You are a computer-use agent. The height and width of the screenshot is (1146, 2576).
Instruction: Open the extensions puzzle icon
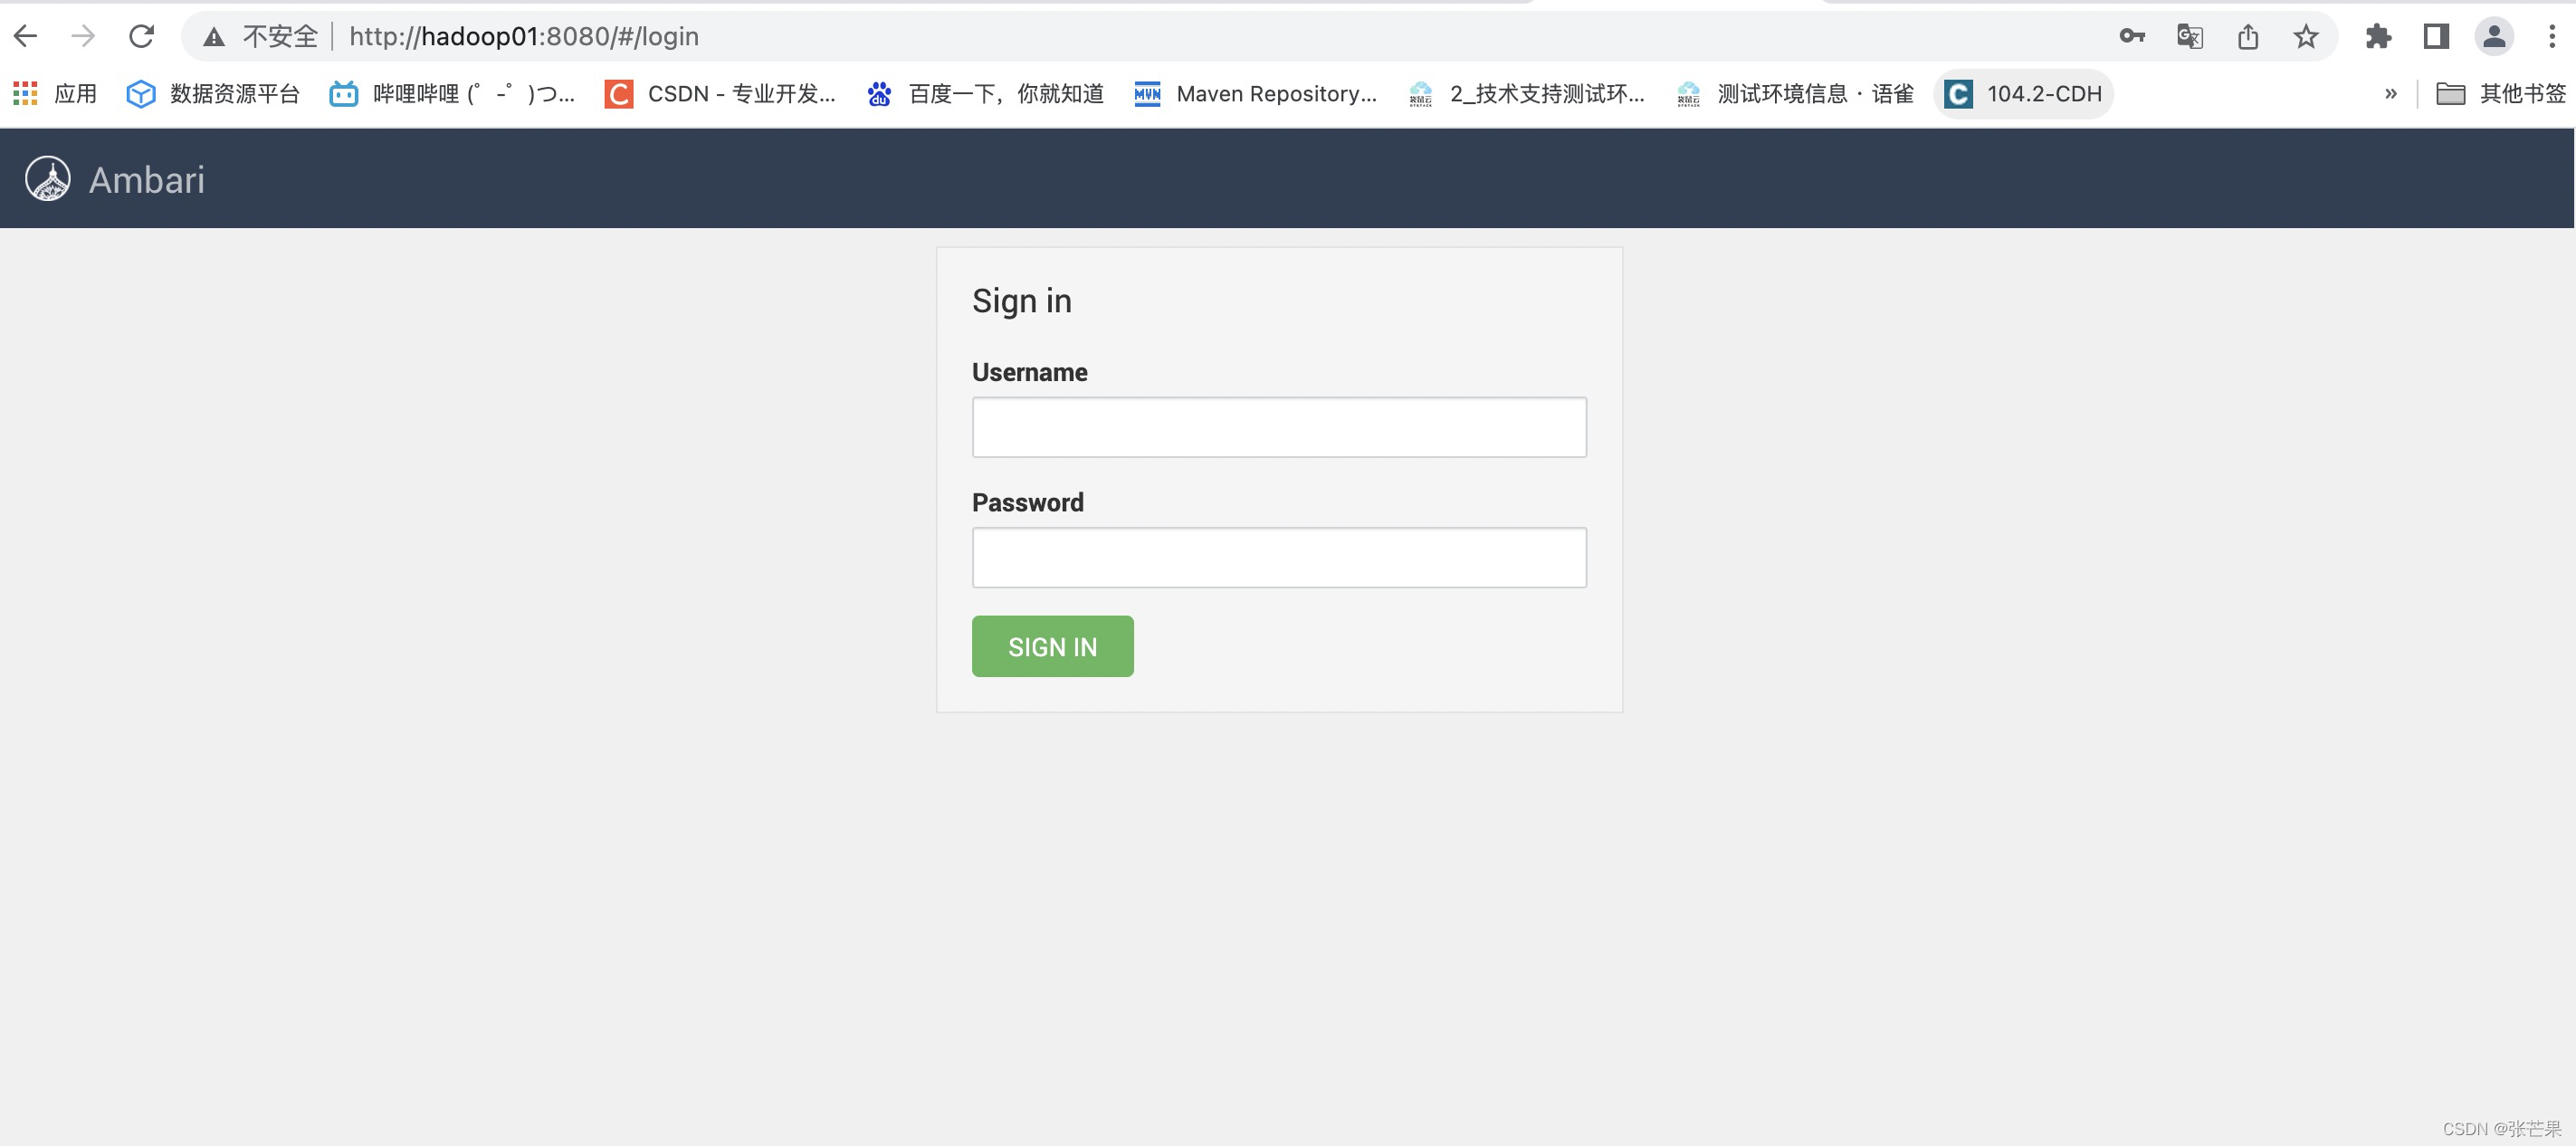click(2378, 37)
